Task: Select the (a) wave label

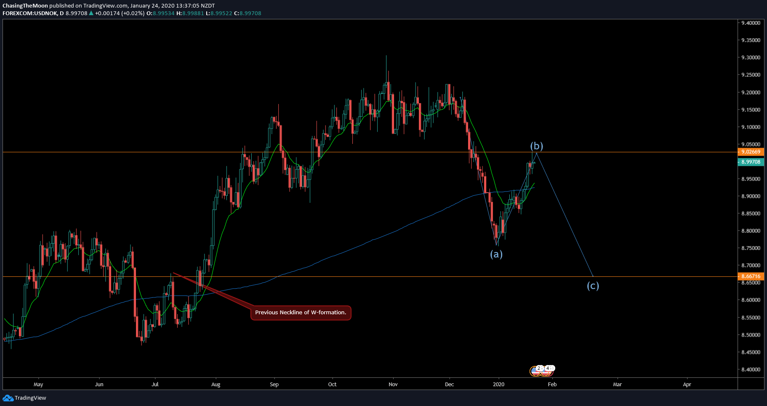Action: click(x=496, y=254)
